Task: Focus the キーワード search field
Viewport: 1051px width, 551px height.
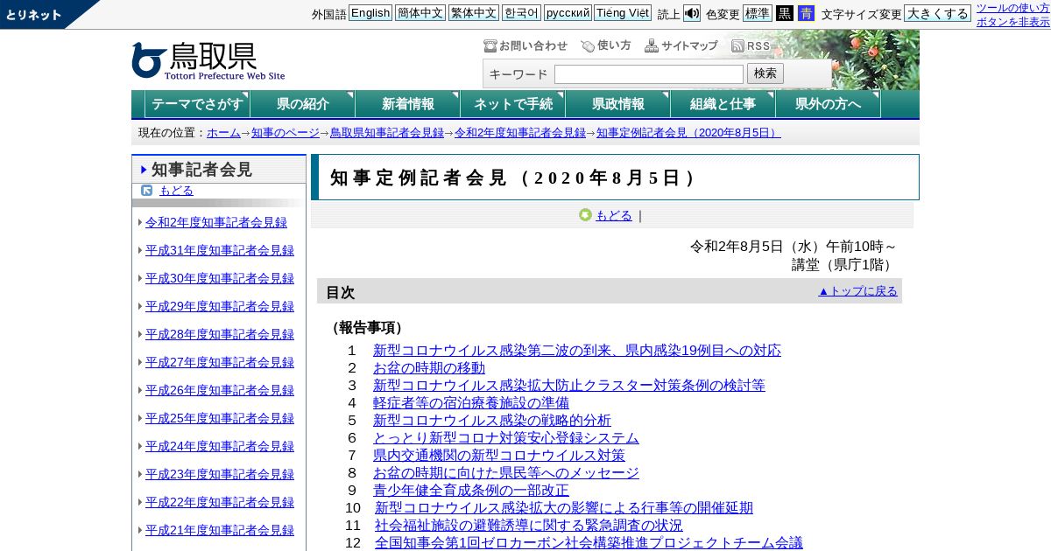Action: 649,74
